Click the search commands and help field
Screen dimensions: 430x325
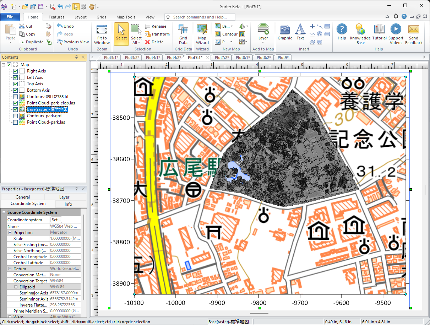(x=200, y=17)
